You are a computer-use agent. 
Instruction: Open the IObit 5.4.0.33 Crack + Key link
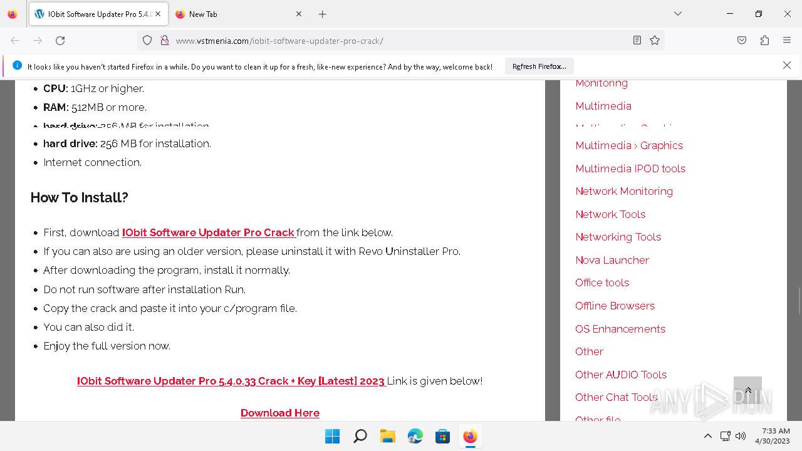(232, 381)
